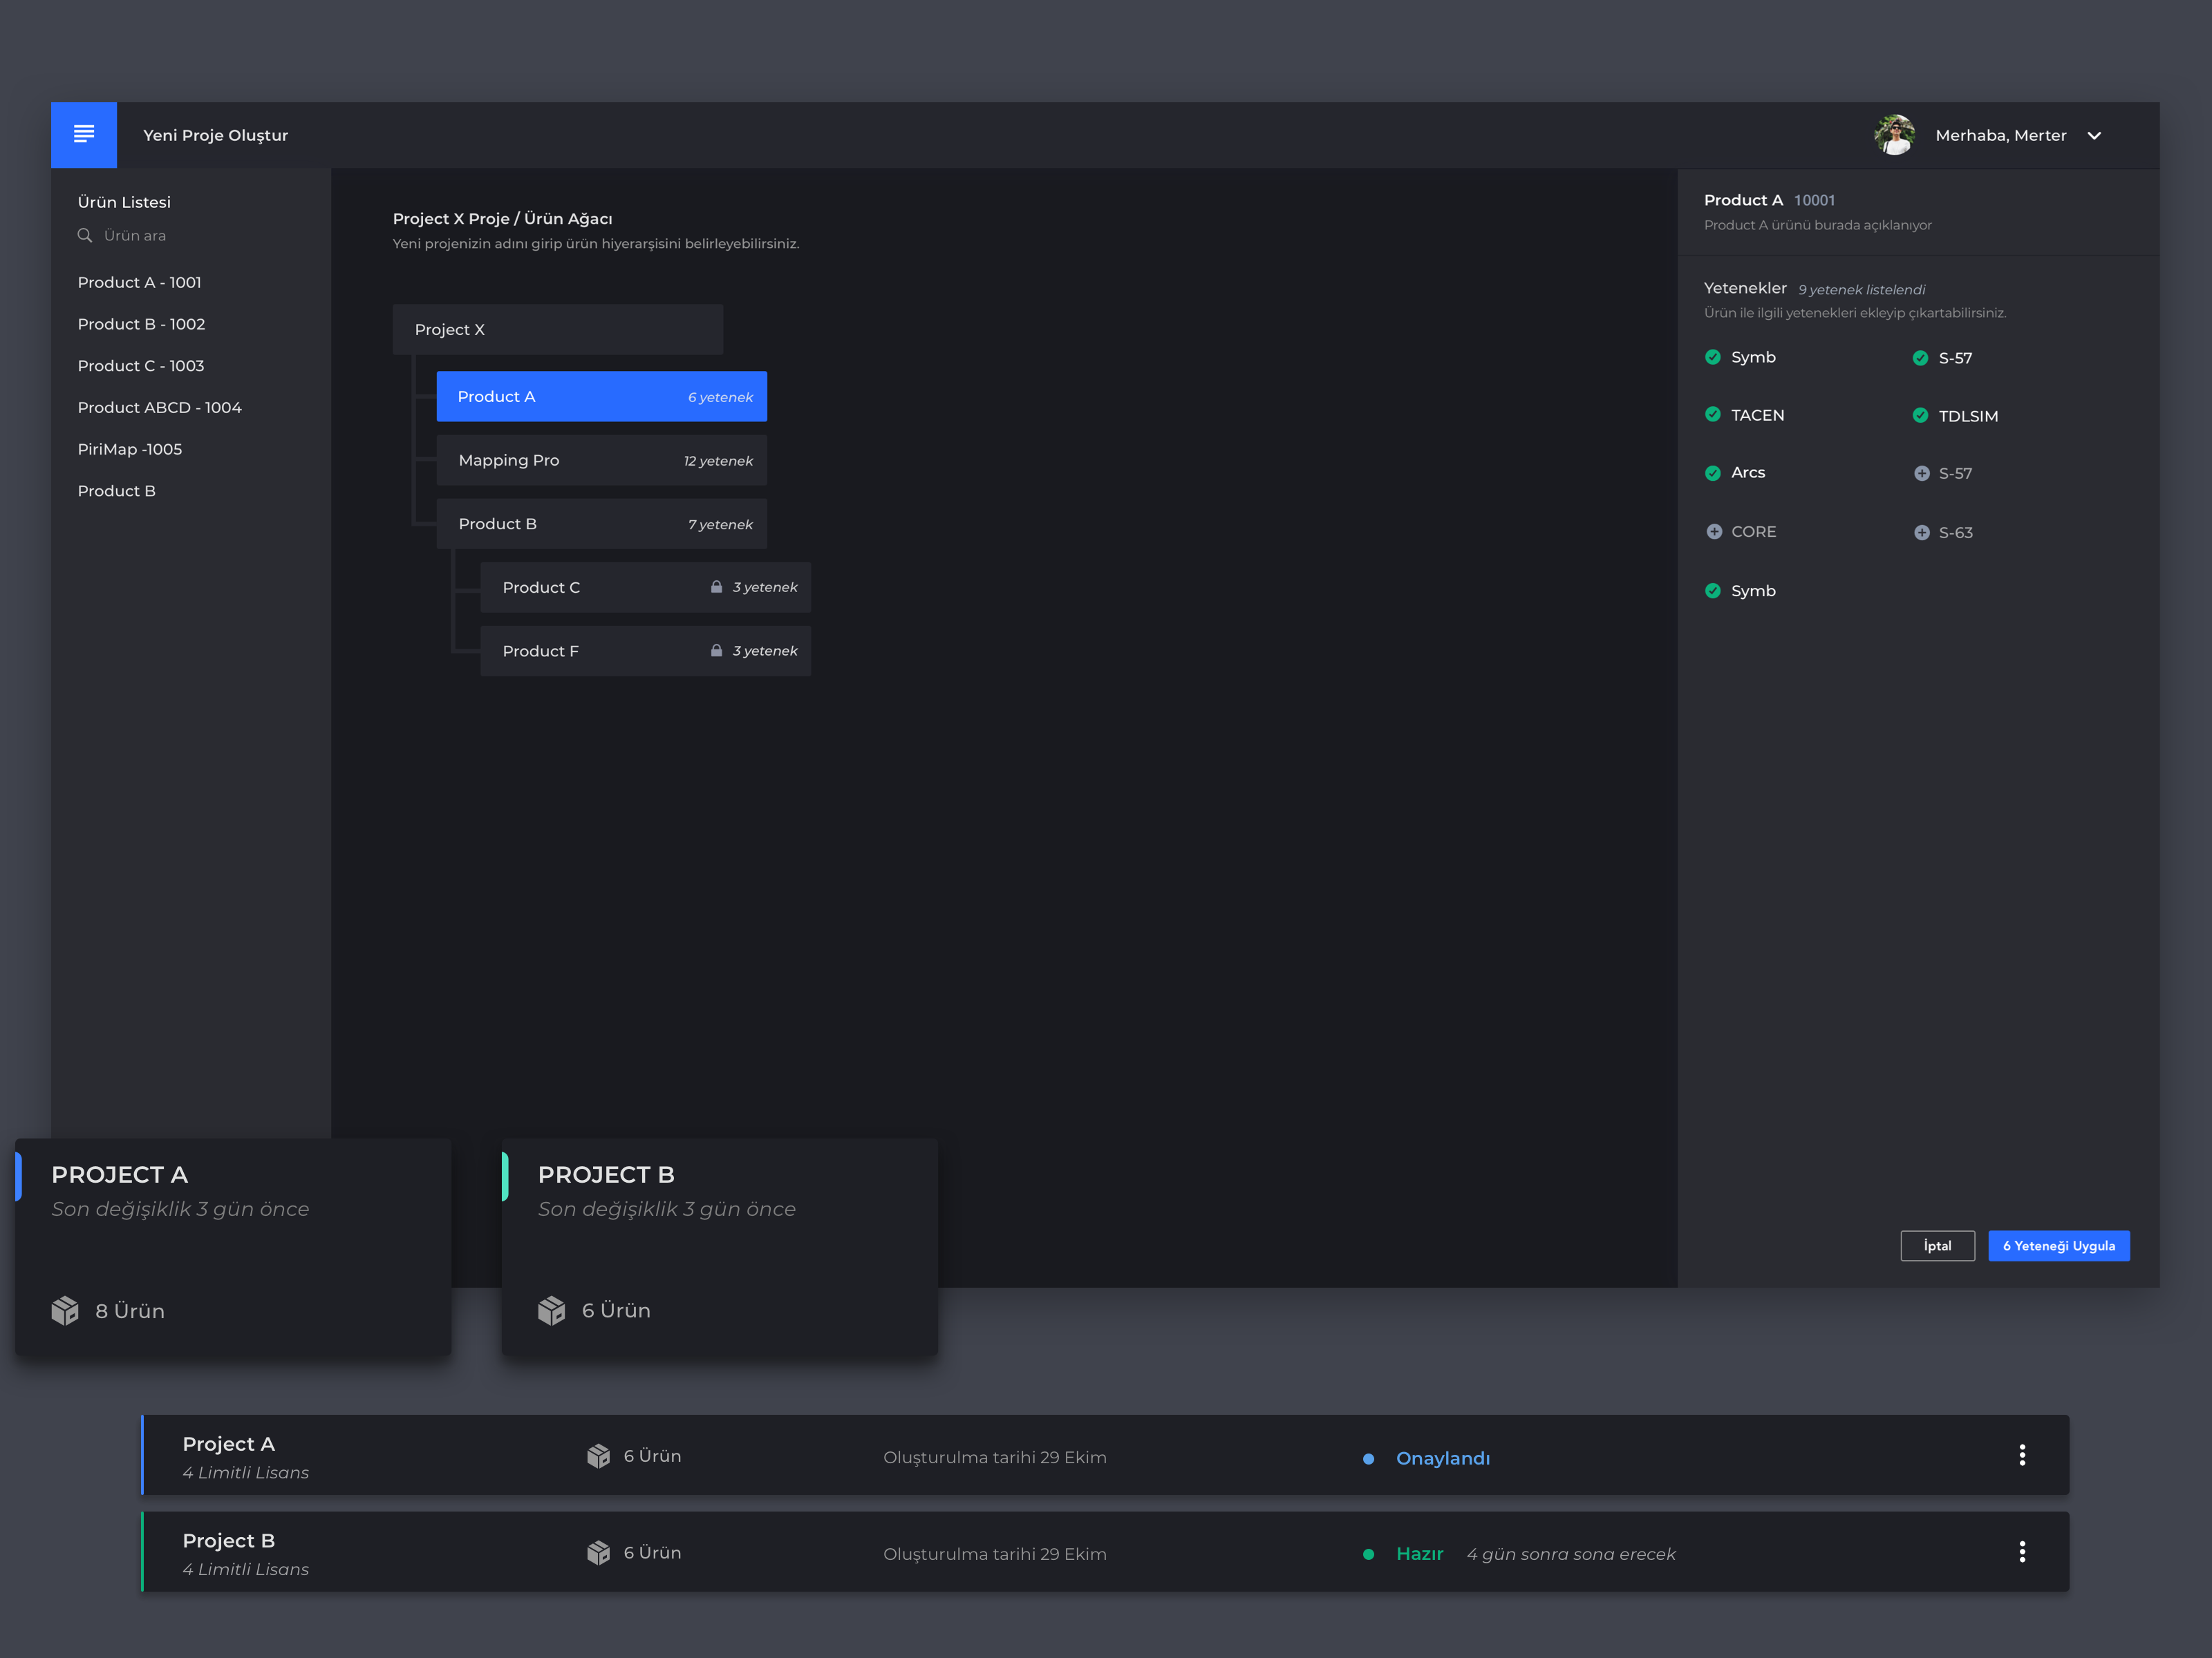Add the S-63 capability

[x=1921, y=533]
